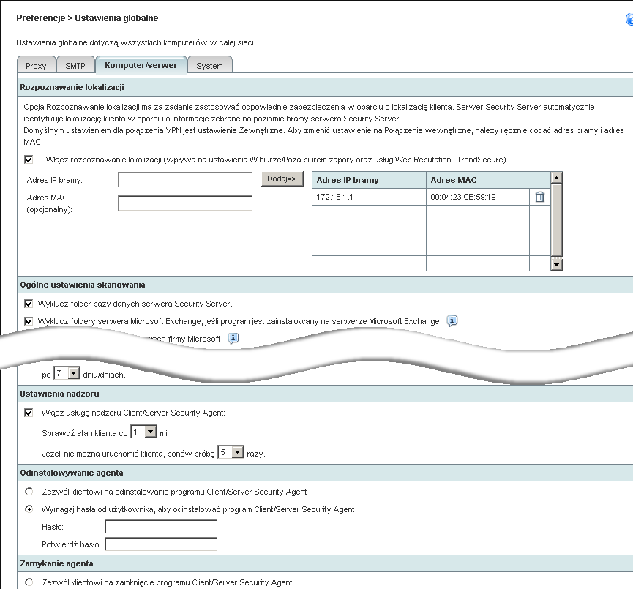The width and height of the screenshot is (633, 589).
Task: Uncheck 'Wyklucz foldery serwera Microsoft Exchange' option
Action: point(29,321)
